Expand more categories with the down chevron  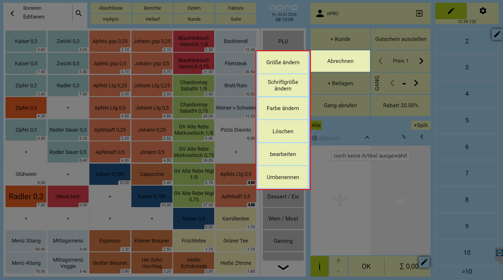[283, 267]
